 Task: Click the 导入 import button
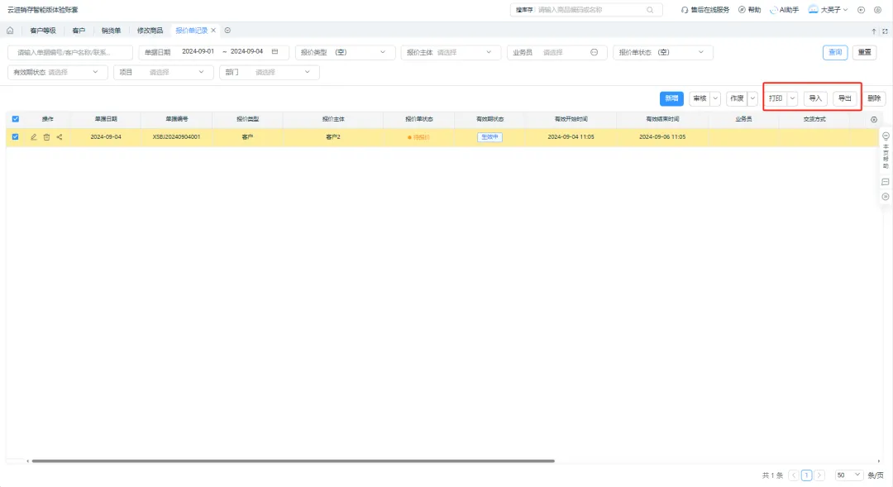pyautogui.click(x=815, y=98)
